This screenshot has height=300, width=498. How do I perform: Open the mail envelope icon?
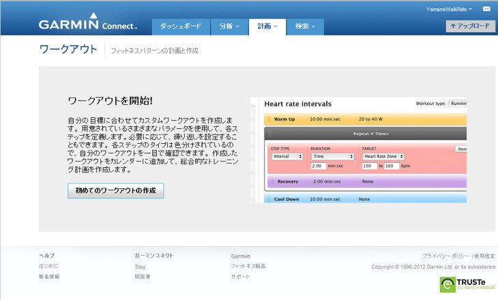tap(486, 9)
